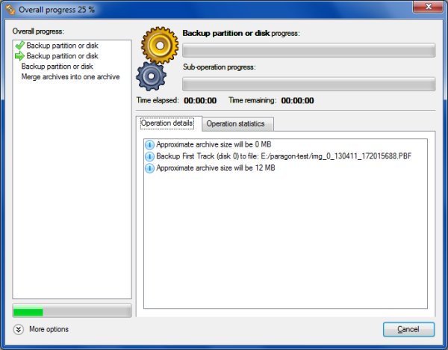Screen dimensions: 448x350
Task: Click the 'Sub-operation progress:' label
Action: [219, 67]
